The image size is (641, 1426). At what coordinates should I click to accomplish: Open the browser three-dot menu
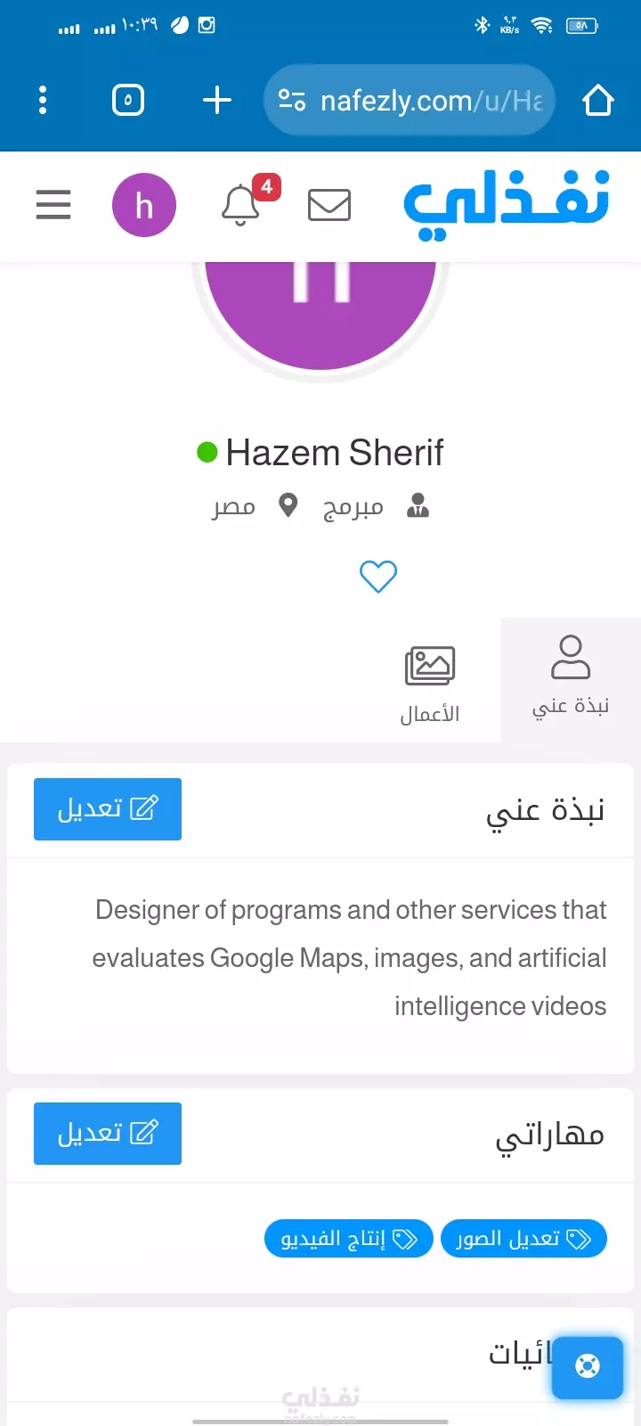[x=43, y=101]
